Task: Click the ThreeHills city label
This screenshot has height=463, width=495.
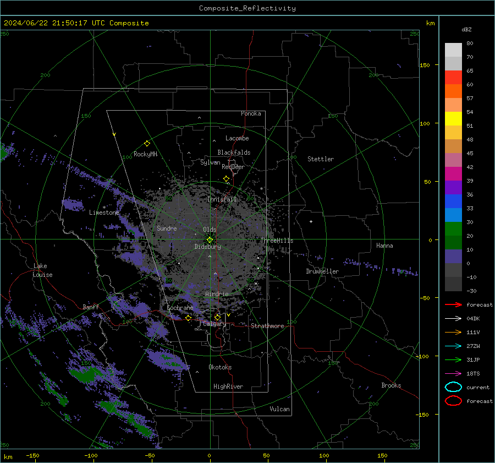Action: 277,241
